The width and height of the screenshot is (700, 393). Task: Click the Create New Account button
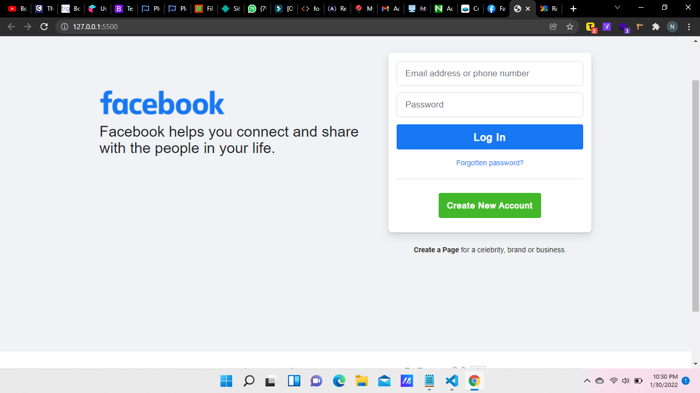click(489, 205)
